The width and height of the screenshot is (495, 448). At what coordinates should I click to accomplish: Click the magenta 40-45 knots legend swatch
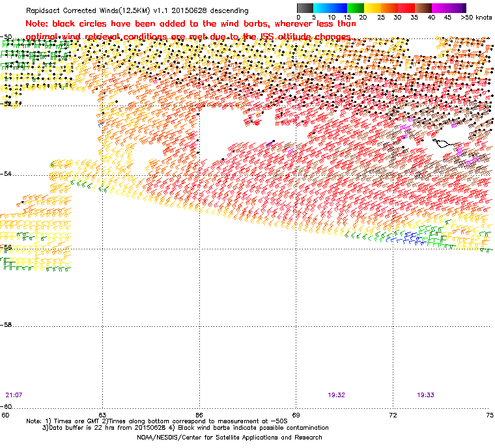[440, 8]
